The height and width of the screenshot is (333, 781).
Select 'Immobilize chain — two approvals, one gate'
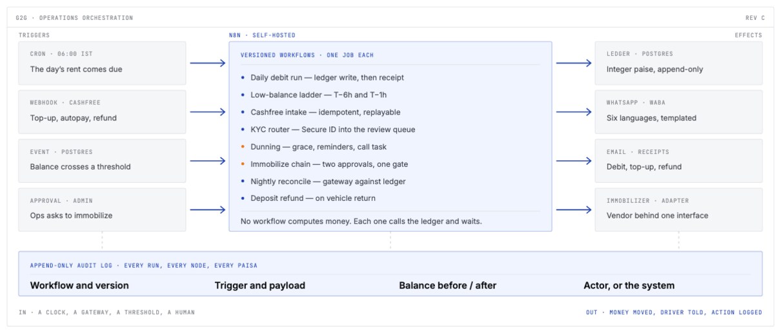(x=324, y=164)
